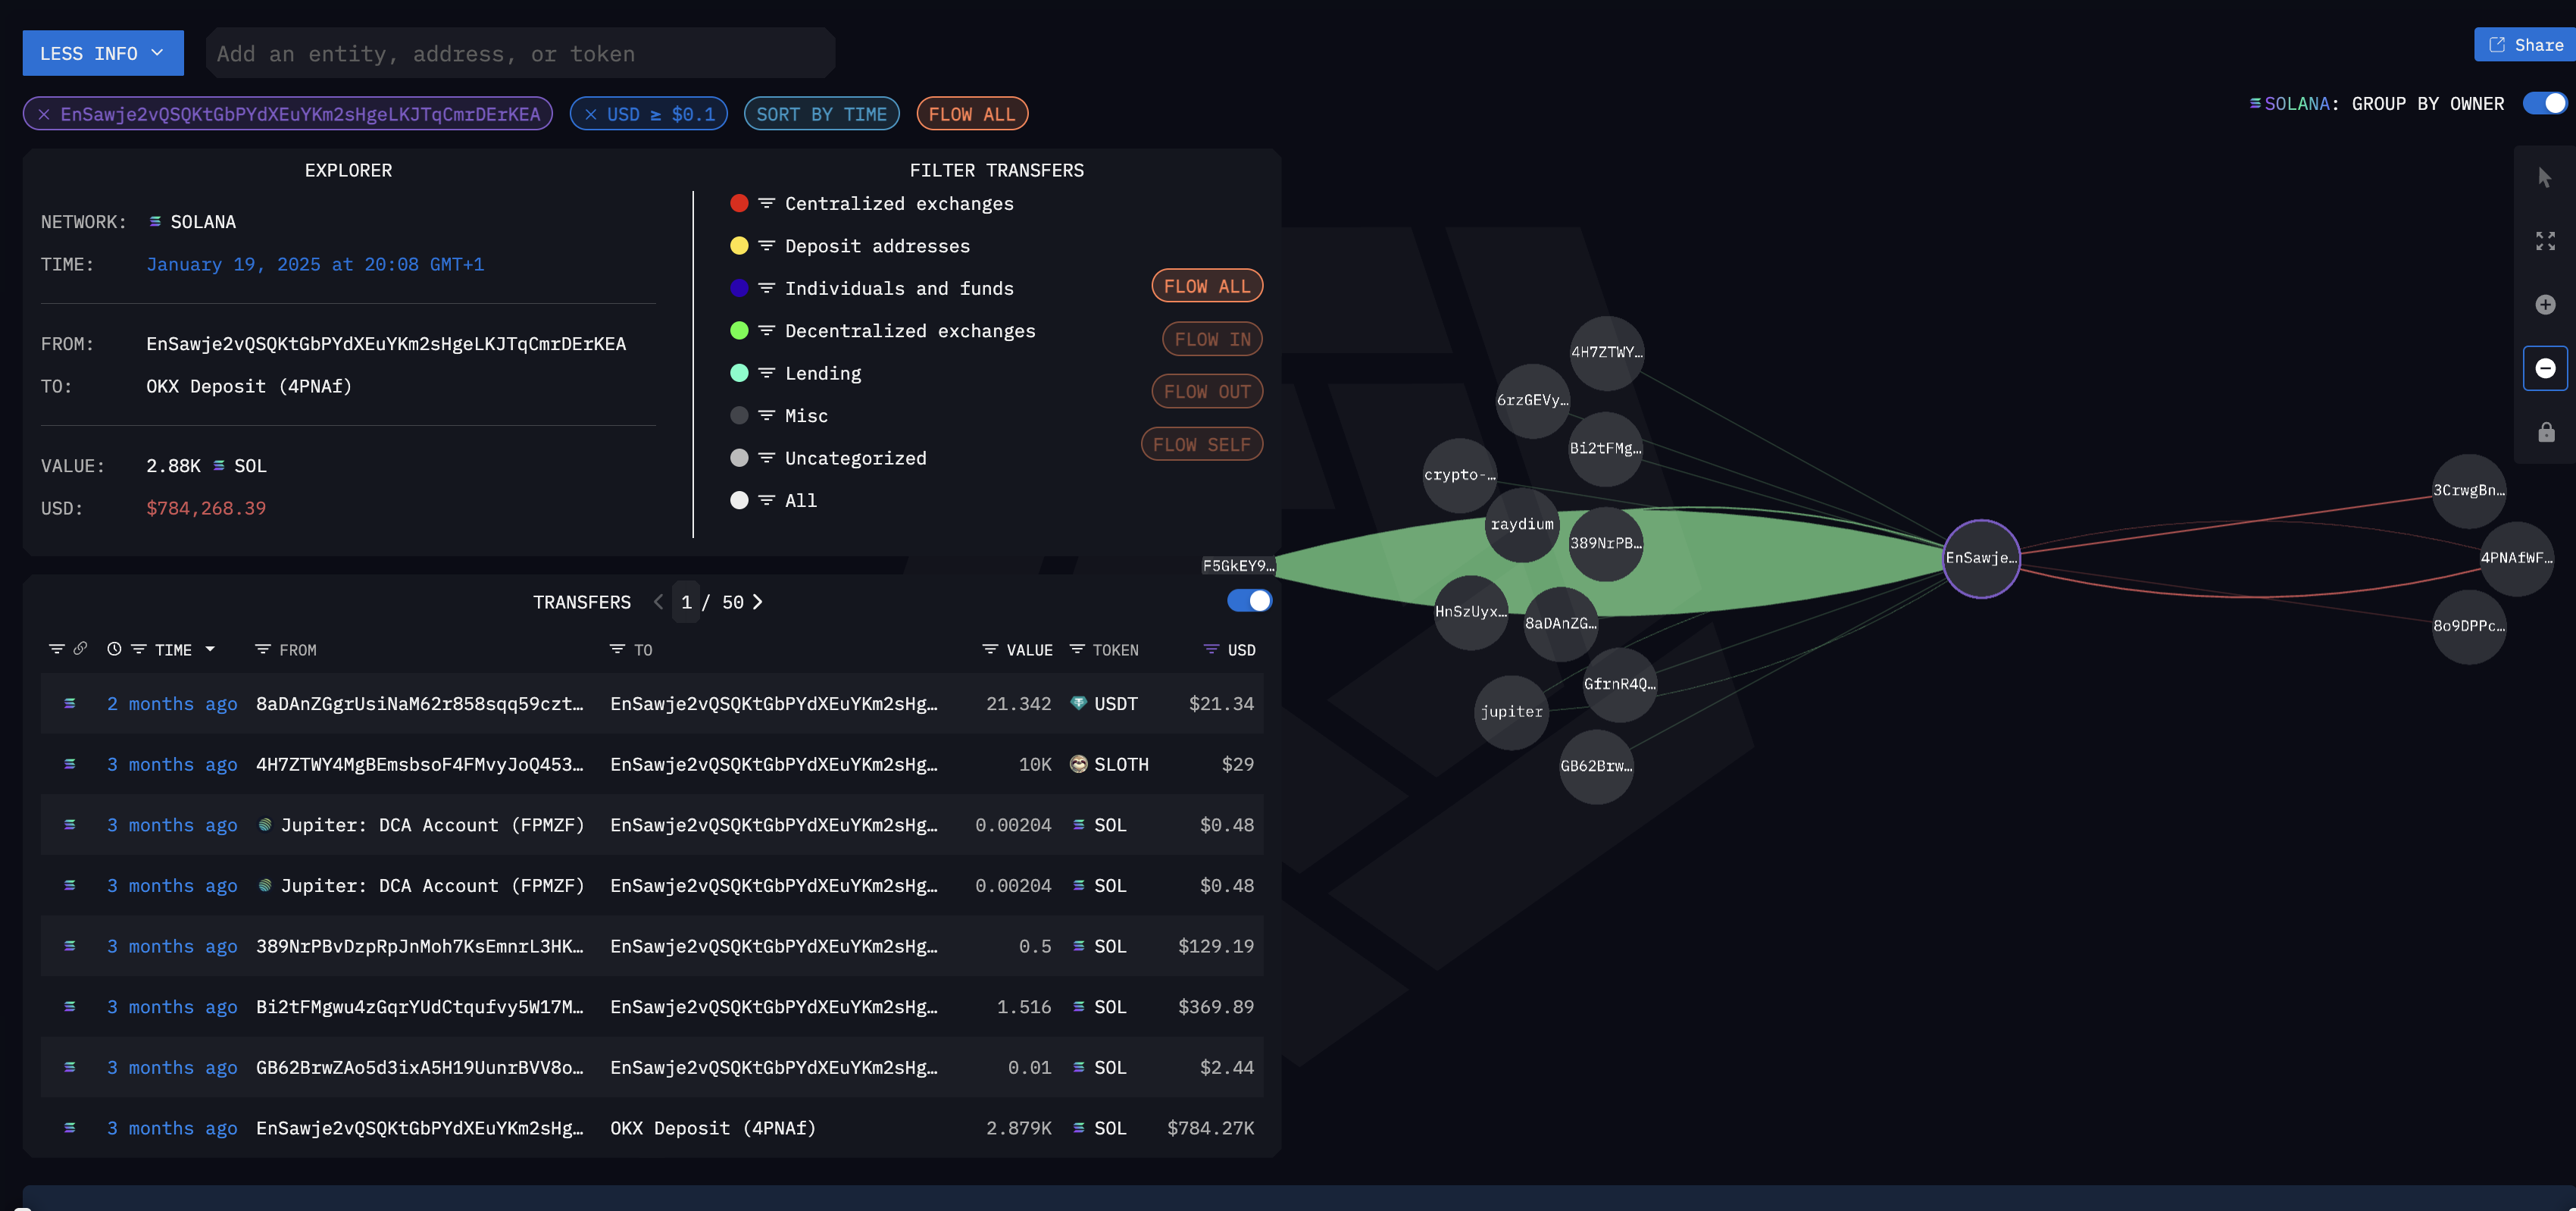2576x1211 pixels.
Task: Click the red Centralized exchanges color dot
Action: coord(739,203)
